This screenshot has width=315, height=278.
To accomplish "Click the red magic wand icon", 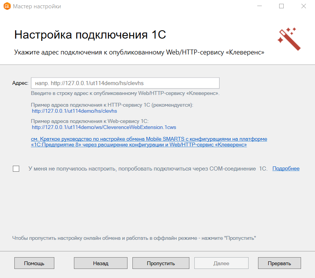I will click(x=289, y=39).
